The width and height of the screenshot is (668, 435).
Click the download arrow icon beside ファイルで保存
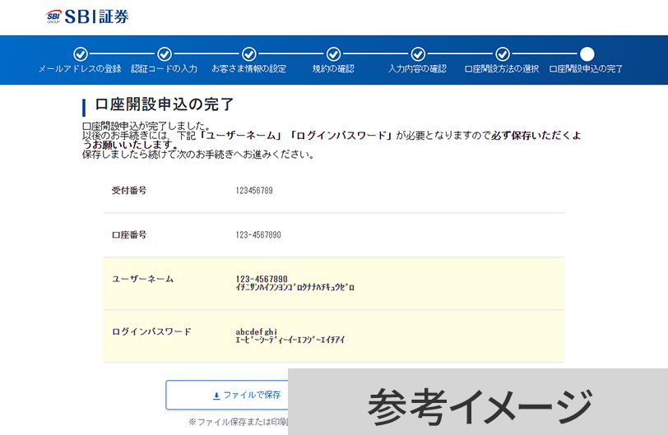[216, 396]
